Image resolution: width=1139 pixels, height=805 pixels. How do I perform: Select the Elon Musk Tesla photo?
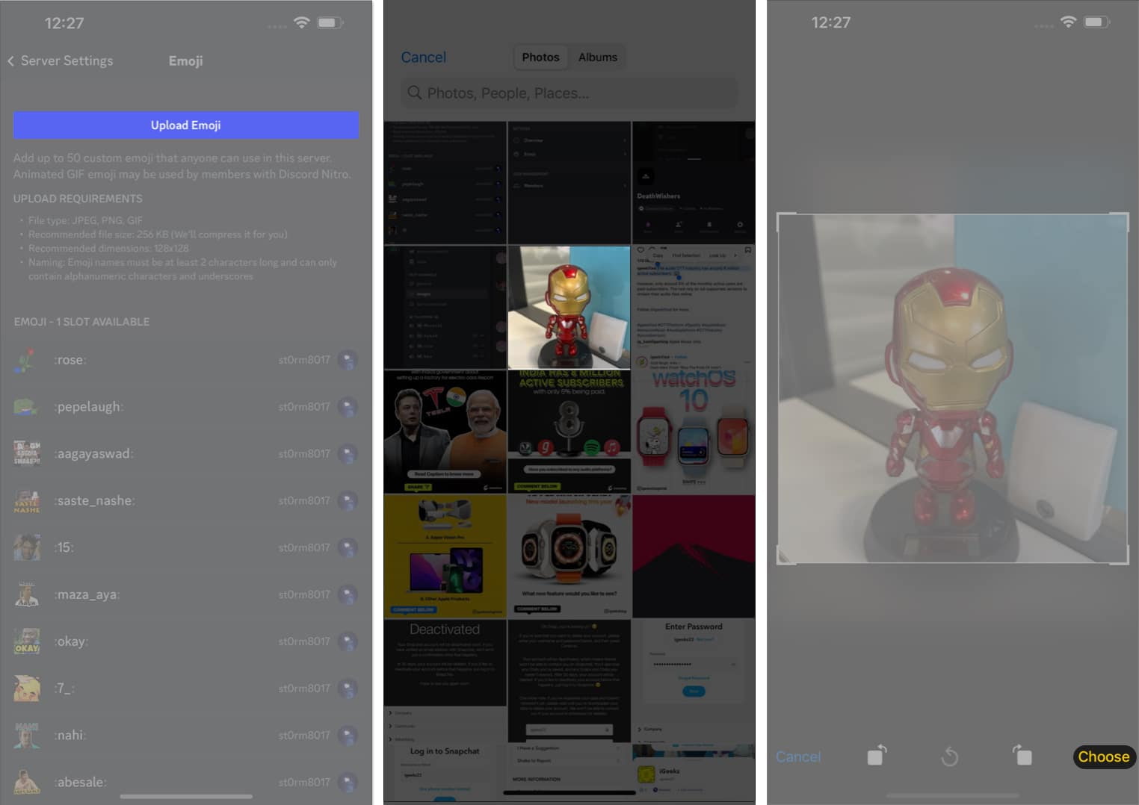[445, 432]
